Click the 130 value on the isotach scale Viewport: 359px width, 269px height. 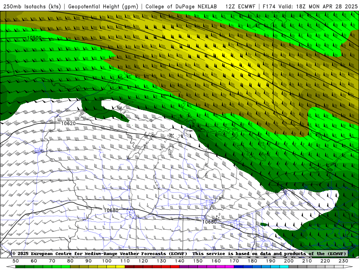click(x=162, y=261)
